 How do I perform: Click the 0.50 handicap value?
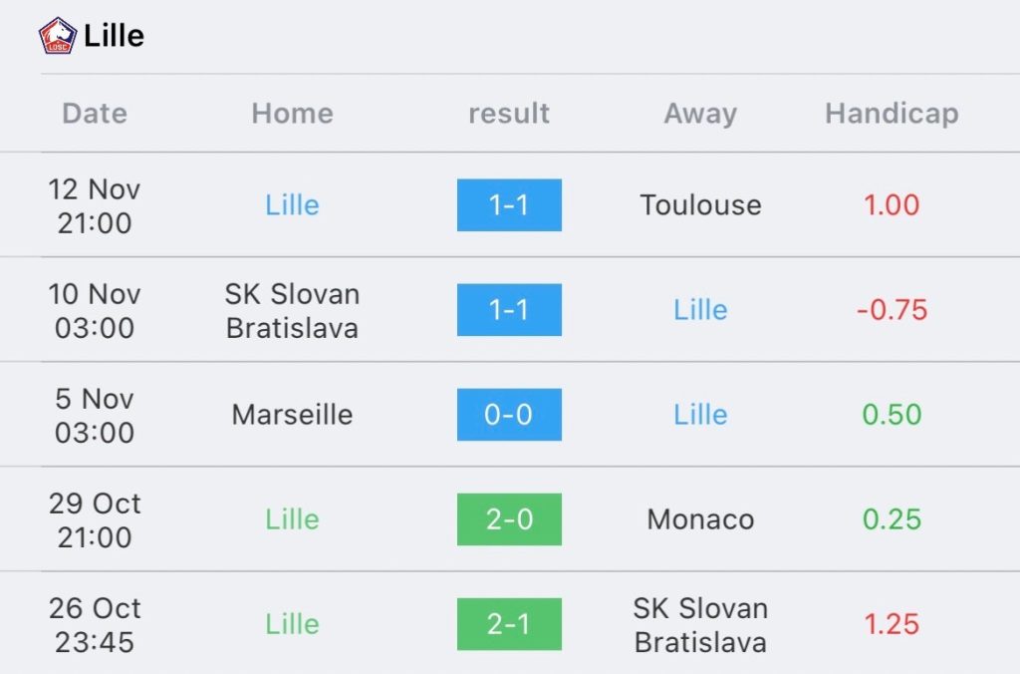coord(892,415)
